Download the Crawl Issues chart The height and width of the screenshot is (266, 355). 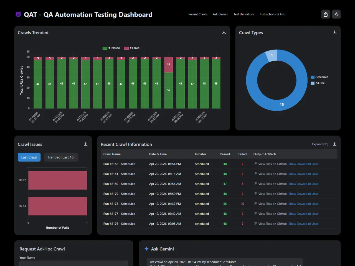[85, 144]
